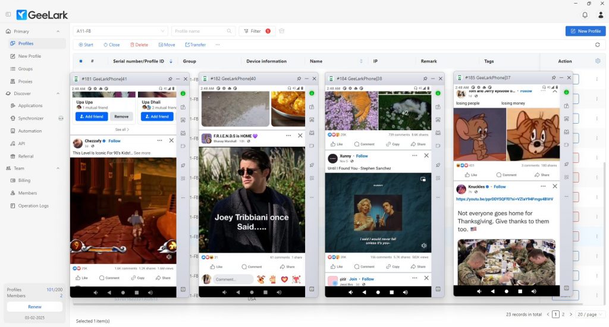
Task: Open the notifications bell icon
Action: (x=585, y=15)
